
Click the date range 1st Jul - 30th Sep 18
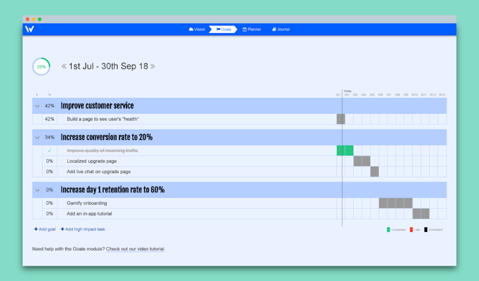109,66
